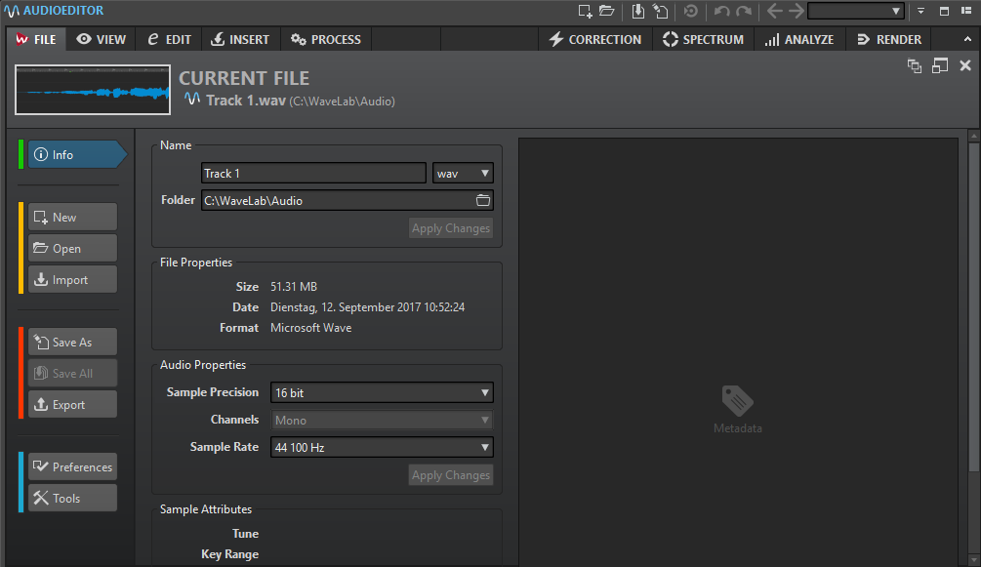Browse folder with the folder icon
The height and width of the screenshot is (567, 981).
pos(483,200)
